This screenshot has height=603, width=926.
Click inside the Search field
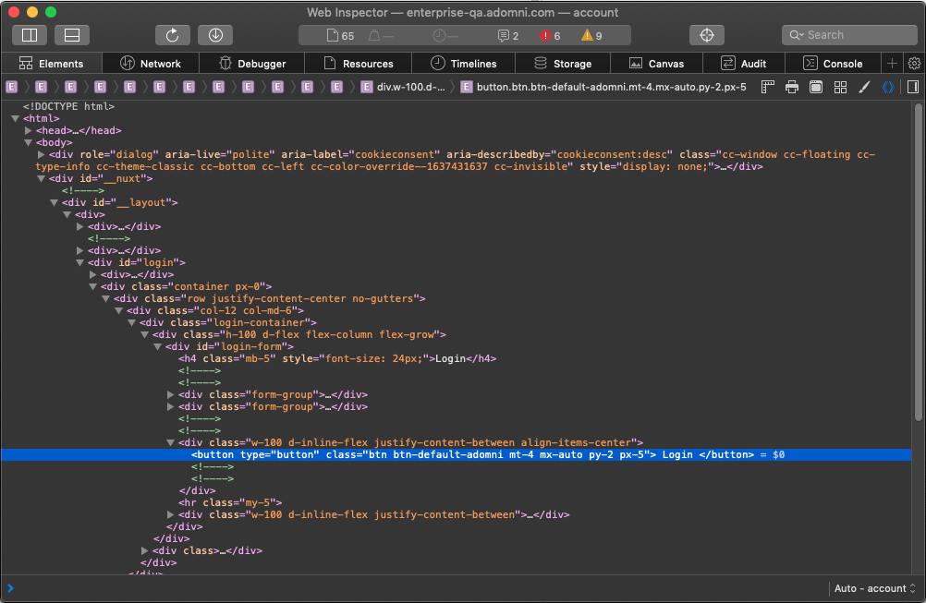pyautogui.click(x=855, y=35)
